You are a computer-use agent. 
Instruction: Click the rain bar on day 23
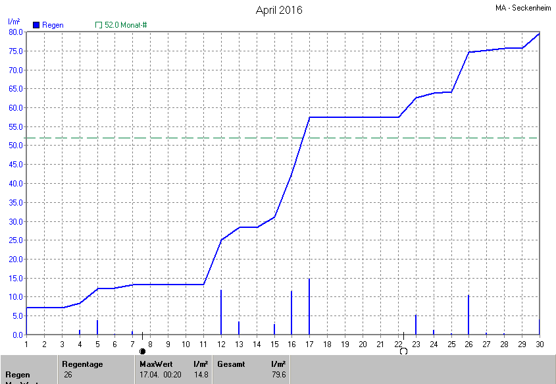point(416,325)
